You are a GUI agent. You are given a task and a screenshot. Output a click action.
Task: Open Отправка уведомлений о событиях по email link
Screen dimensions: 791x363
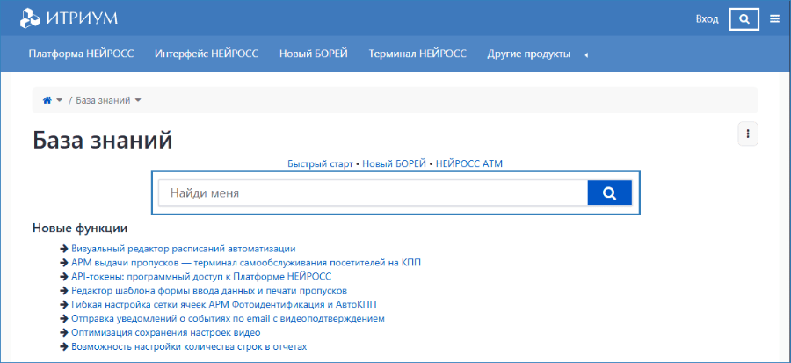point(228,319)
